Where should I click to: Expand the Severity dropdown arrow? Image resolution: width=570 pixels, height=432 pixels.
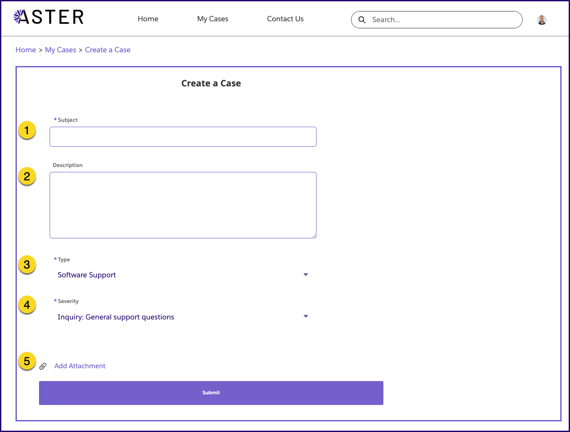306,316
